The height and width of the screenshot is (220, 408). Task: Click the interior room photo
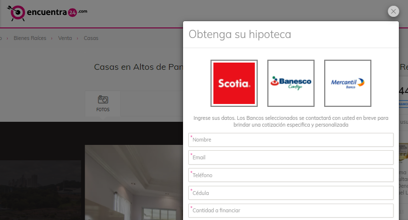click(x=134, y=182)
